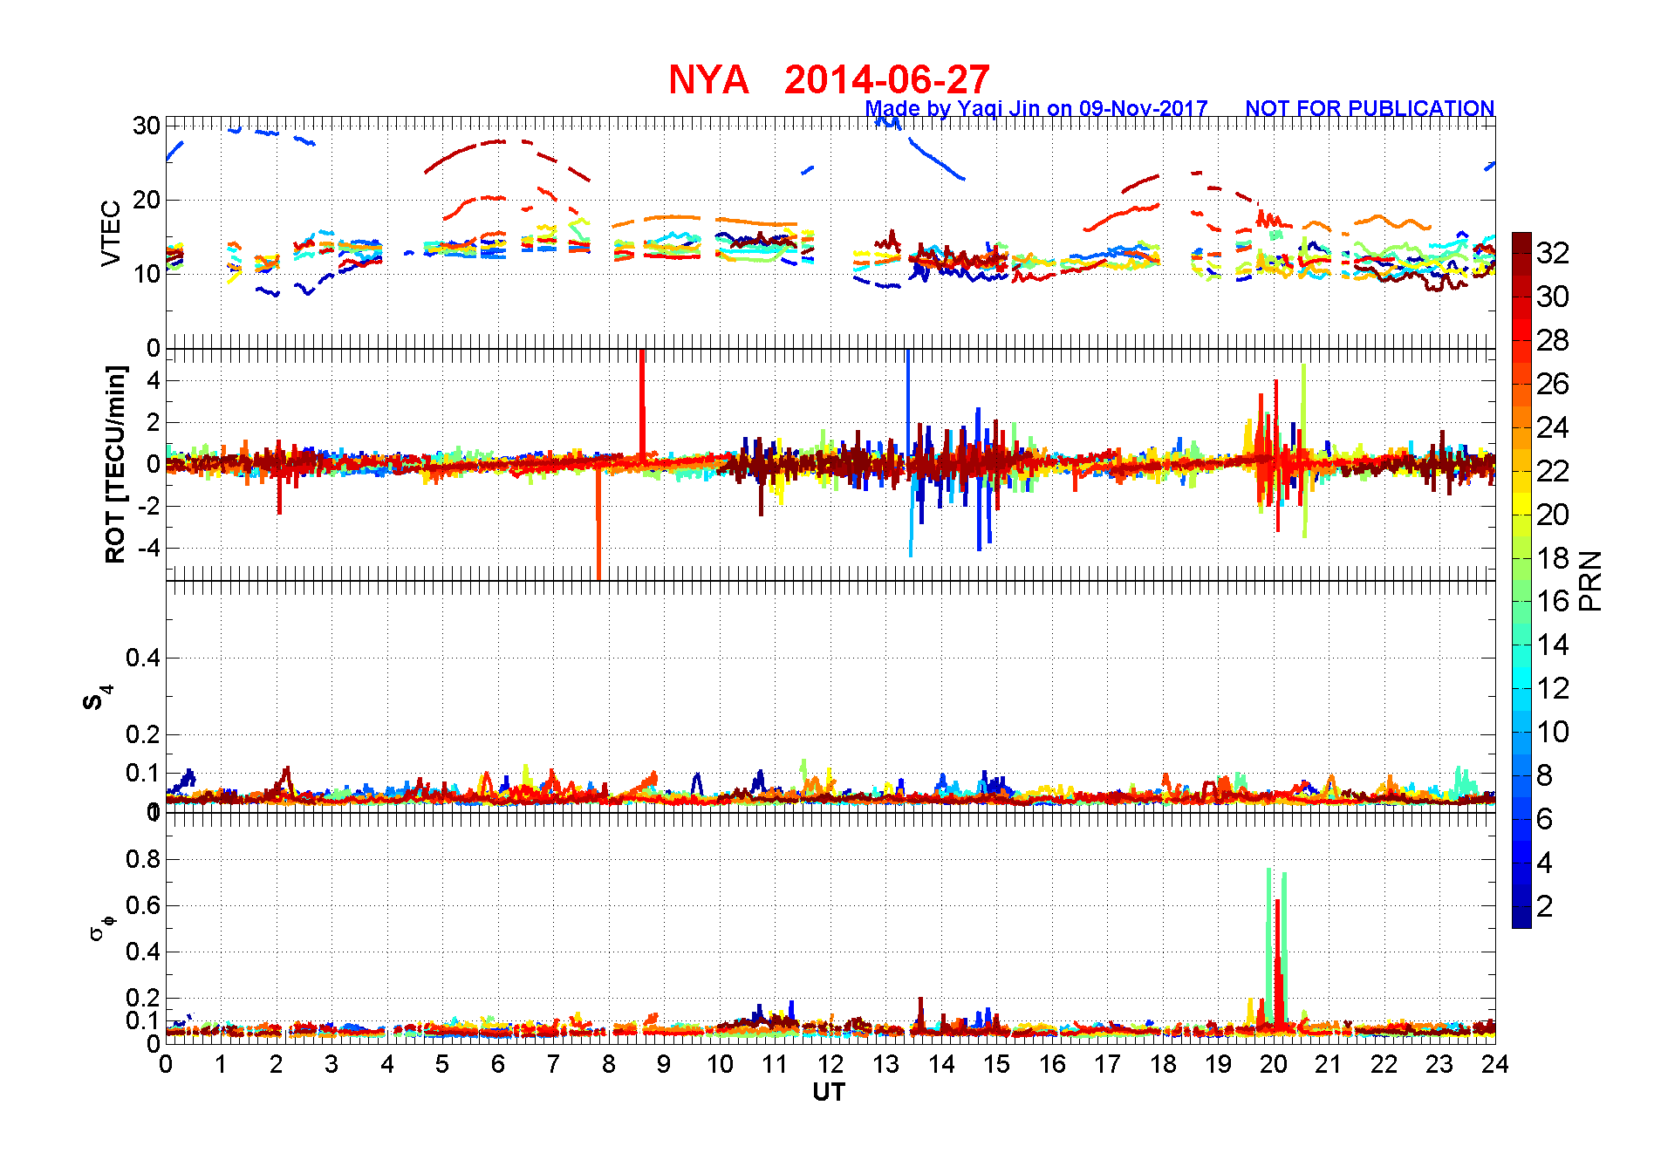Click σφ tick label '0.6'
This screenshot has width=1661, height=1160.
(x=143, y=905)
